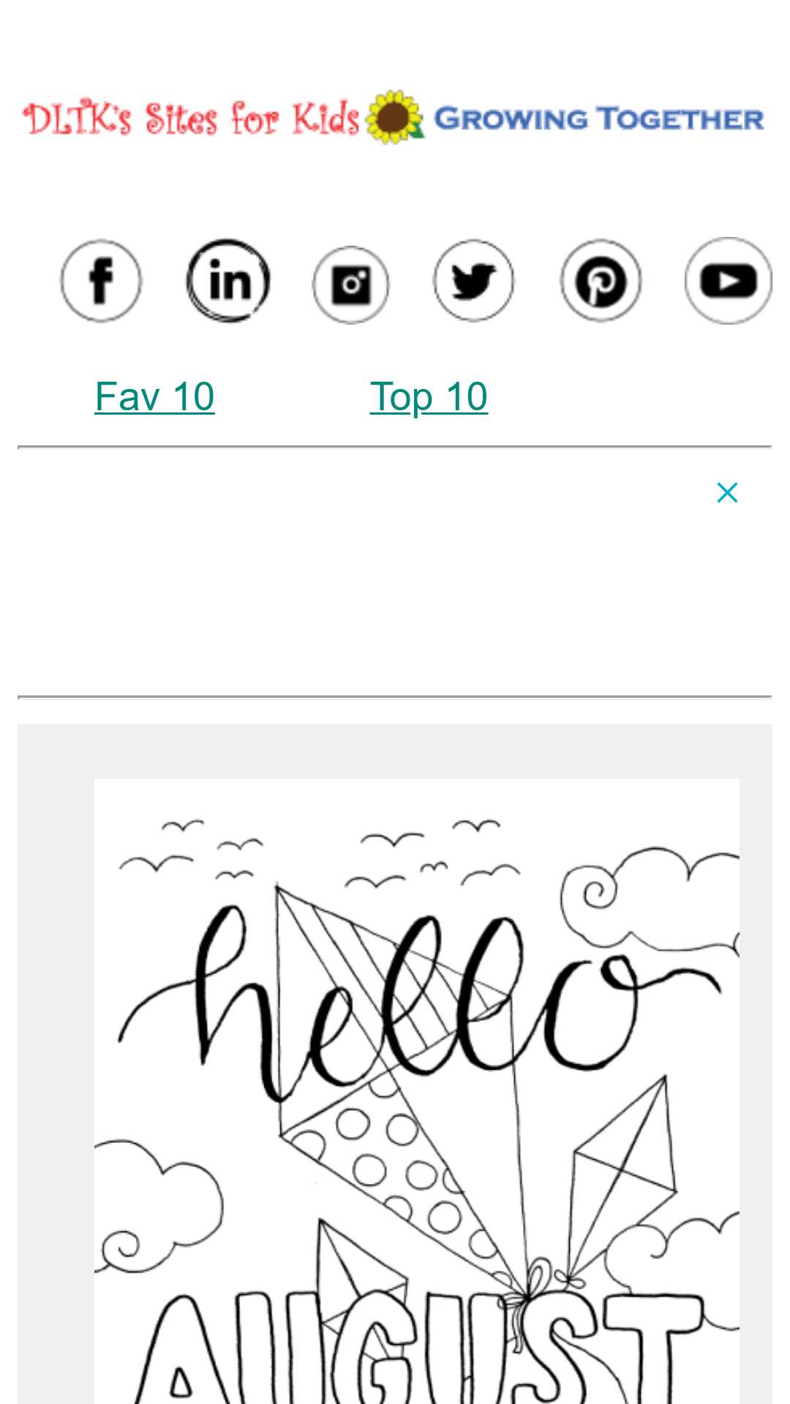
Task: Visit the Instagram page via camera icon
Action: coord(351,284)
